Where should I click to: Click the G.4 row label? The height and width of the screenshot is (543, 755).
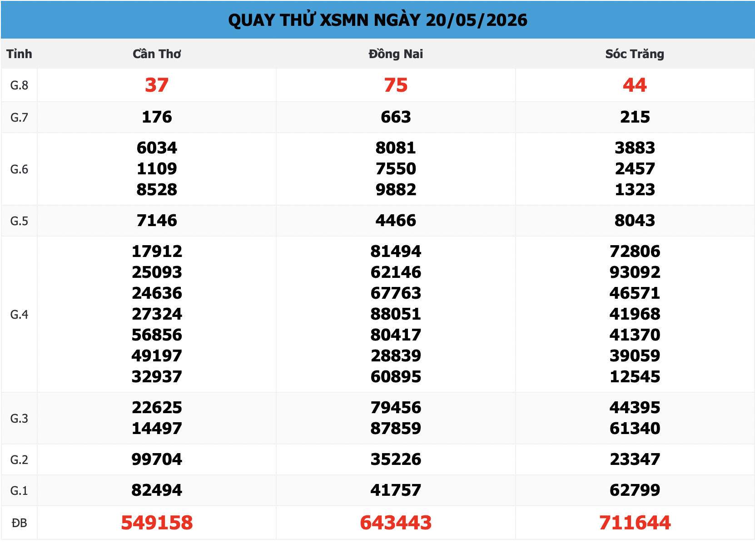(x=19, y=315)
